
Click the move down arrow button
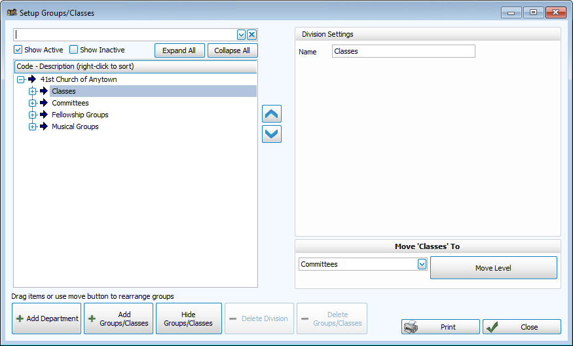pyautogui.click(x=271, y=134)
